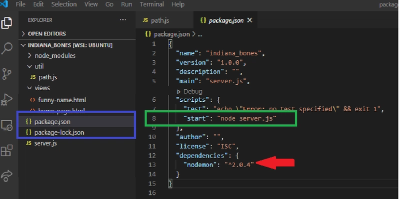Screen dimensions: 400x199
Task: Click the "dependencies" key
Action: (202, 156)
